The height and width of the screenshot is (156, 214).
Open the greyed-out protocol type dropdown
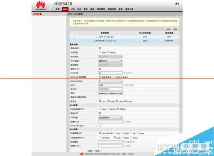pyautogui.click(x=110, y=57)
